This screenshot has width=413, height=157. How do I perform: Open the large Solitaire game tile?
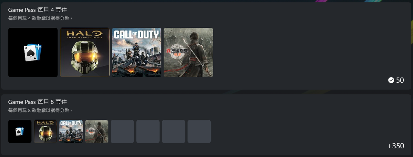coord(33,52)
